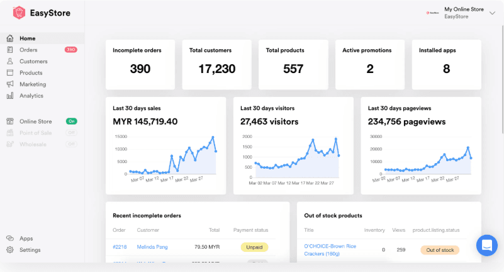Toggle the Point of Sale Off switch
504x272 pixels.
[71, 132]
